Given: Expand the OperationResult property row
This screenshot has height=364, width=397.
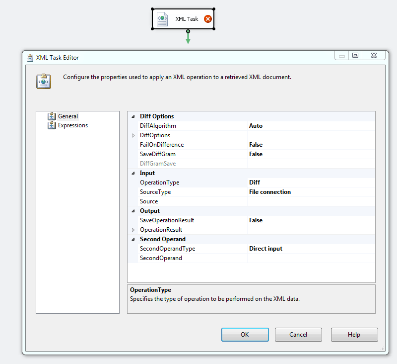Looking at the screenshot, I should (x=133, y=229).
